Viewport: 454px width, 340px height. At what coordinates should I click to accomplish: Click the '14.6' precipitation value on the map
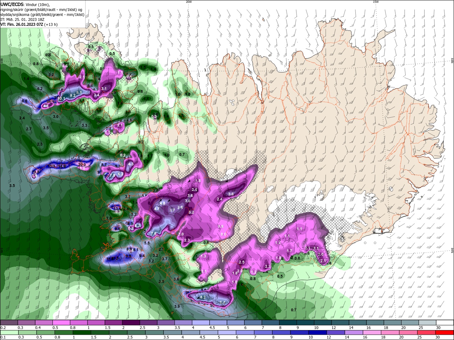click(62, 166)
